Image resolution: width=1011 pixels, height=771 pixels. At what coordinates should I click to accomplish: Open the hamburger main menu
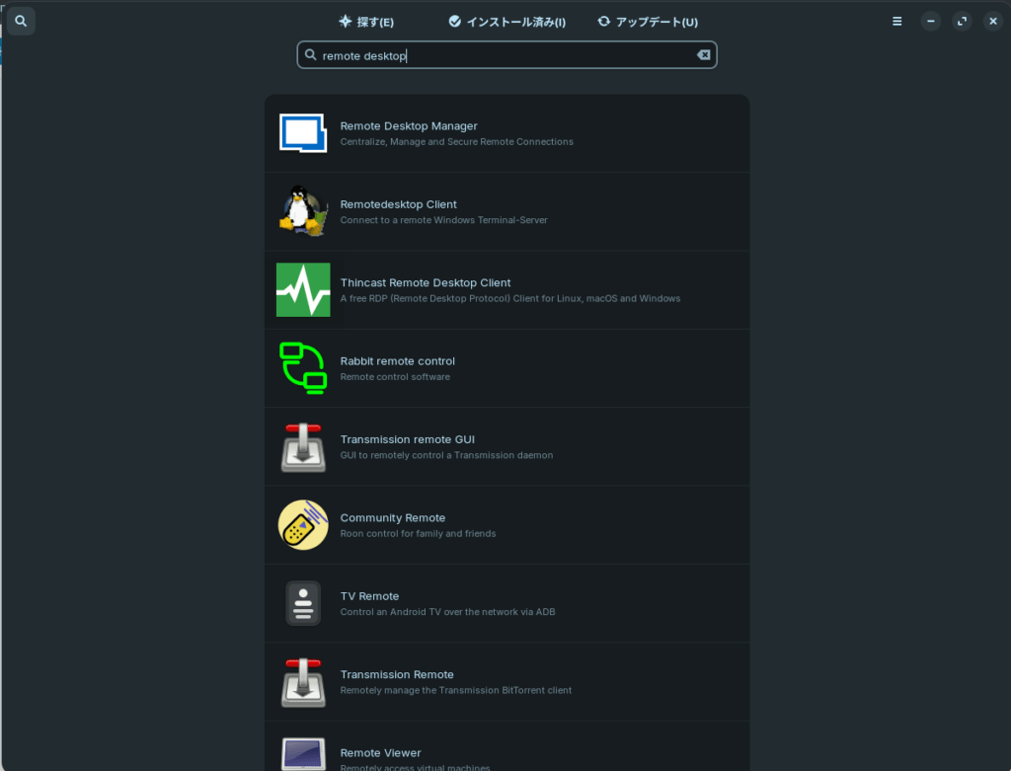click(896, 21)
